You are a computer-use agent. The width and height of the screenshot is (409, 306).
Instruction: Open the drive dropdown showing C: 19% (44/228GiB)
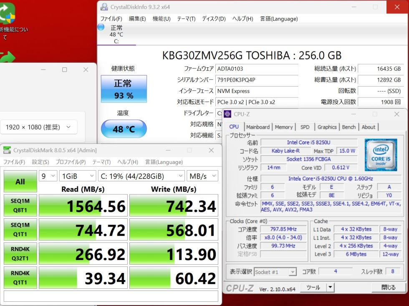click(x=141, y=176)
